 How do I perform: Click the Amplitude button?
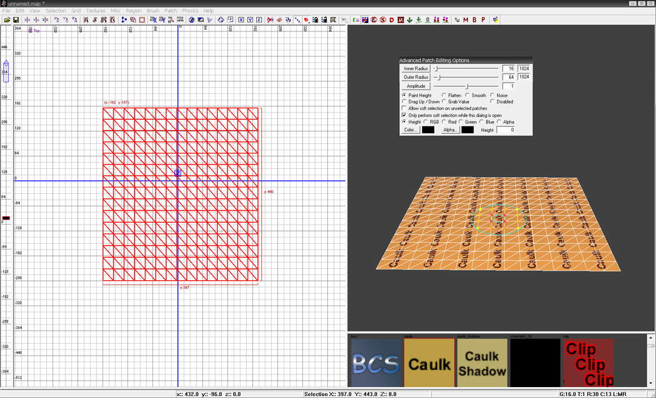tap(416, 86)
